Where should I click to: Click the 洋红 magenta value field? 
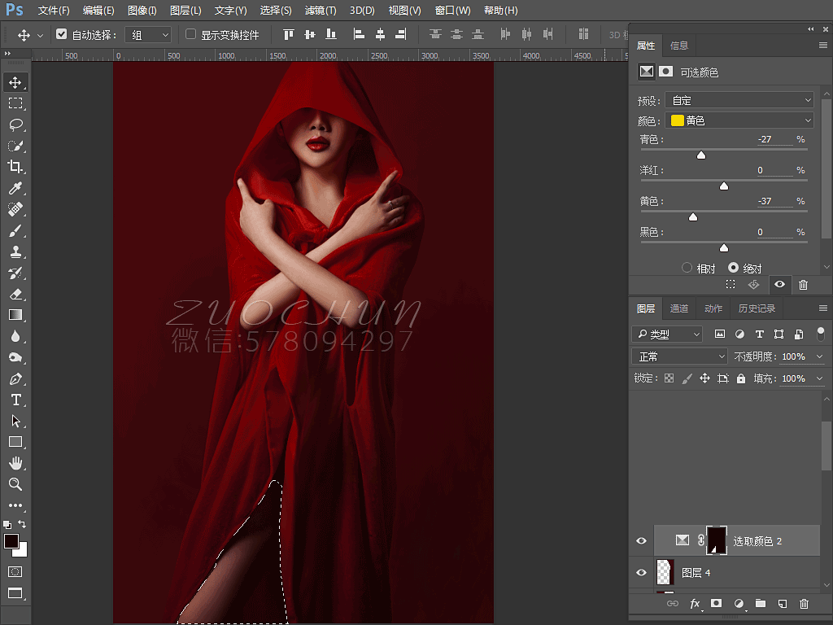coord(774,170)
